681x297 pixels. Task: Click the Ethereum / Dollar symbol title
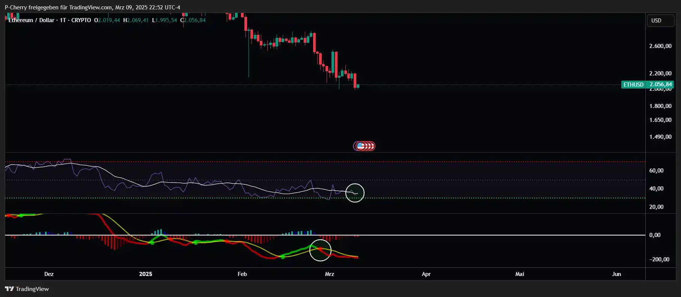[x=32, y=20]
